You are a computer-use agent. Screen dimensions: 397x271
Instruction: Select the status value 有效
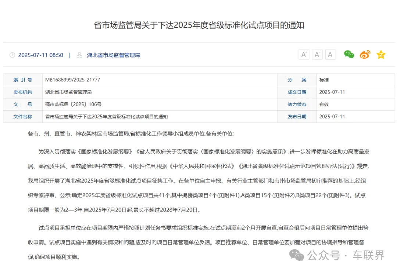pos(324,104)
